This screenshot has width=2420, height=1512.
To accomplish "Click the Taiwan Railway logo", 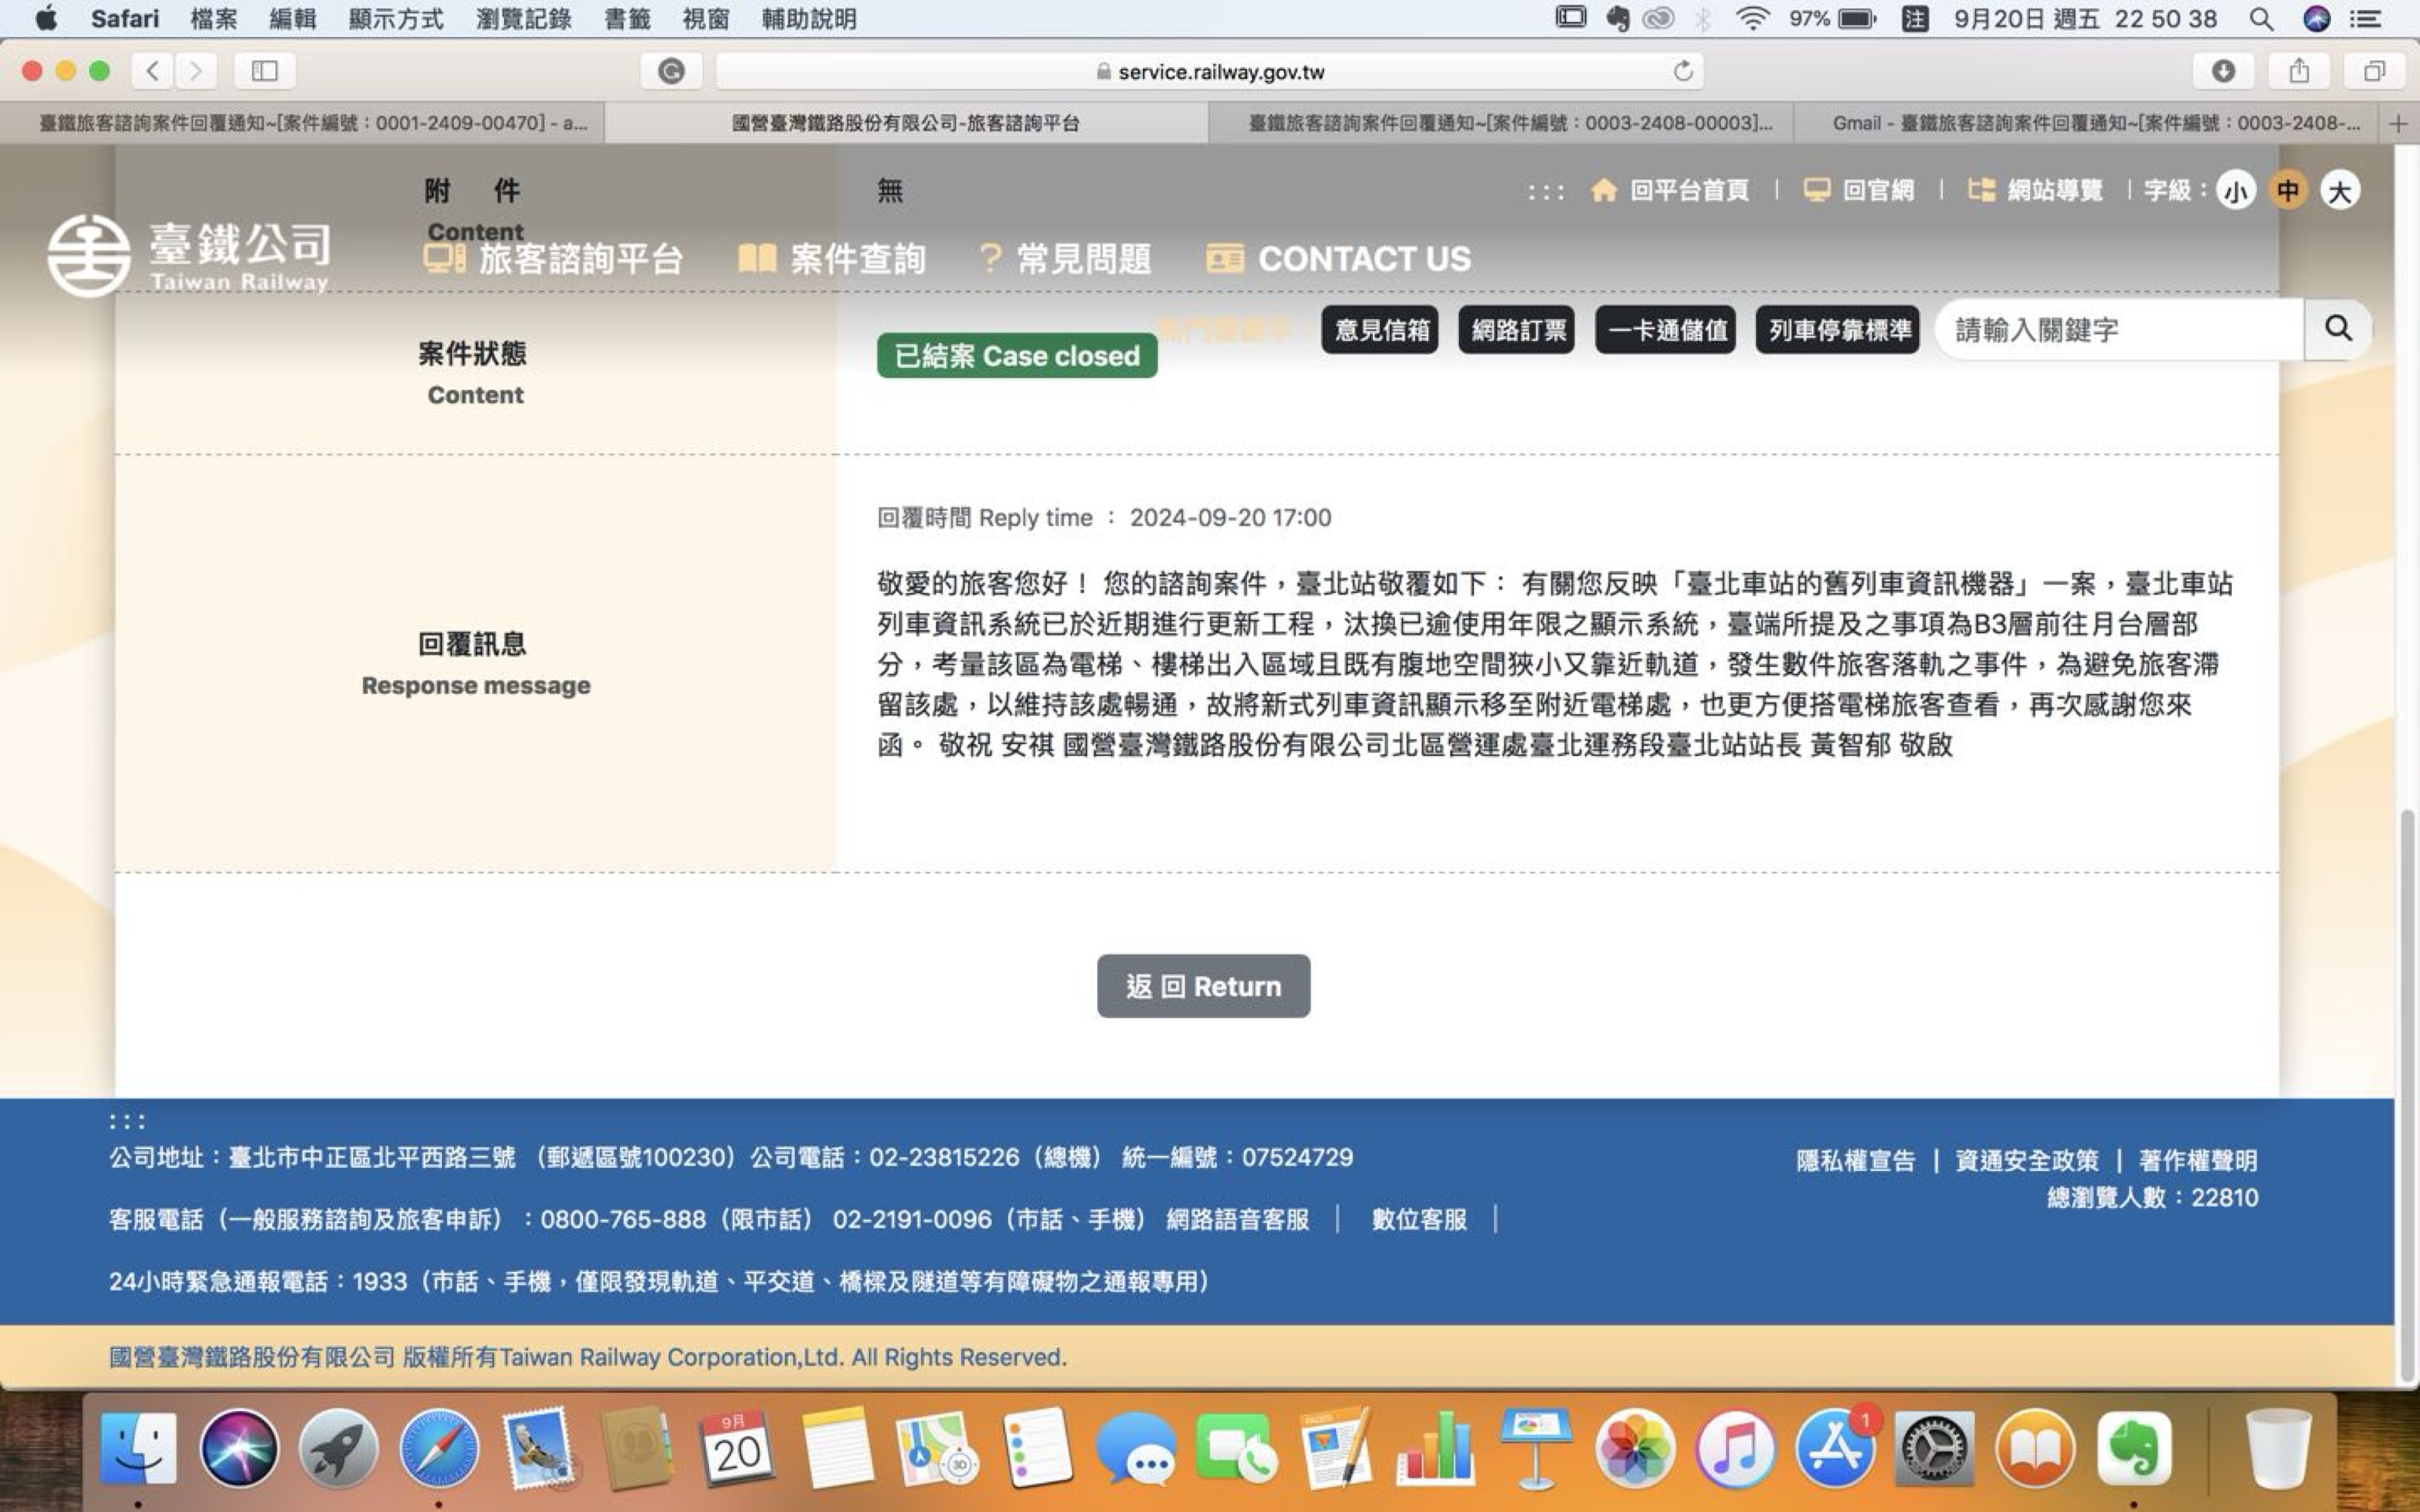I will pyautogui.click(x=188, y=256).
